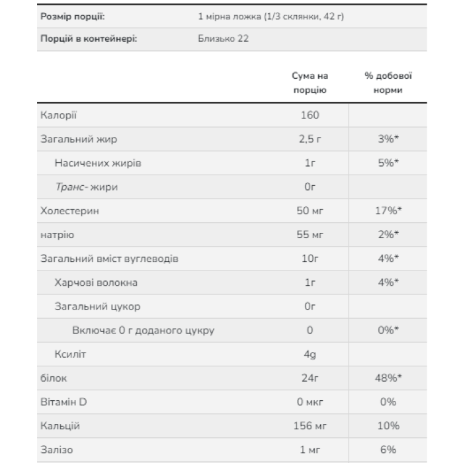Click the '% добової норми' column header

click(x=388, y=83)
